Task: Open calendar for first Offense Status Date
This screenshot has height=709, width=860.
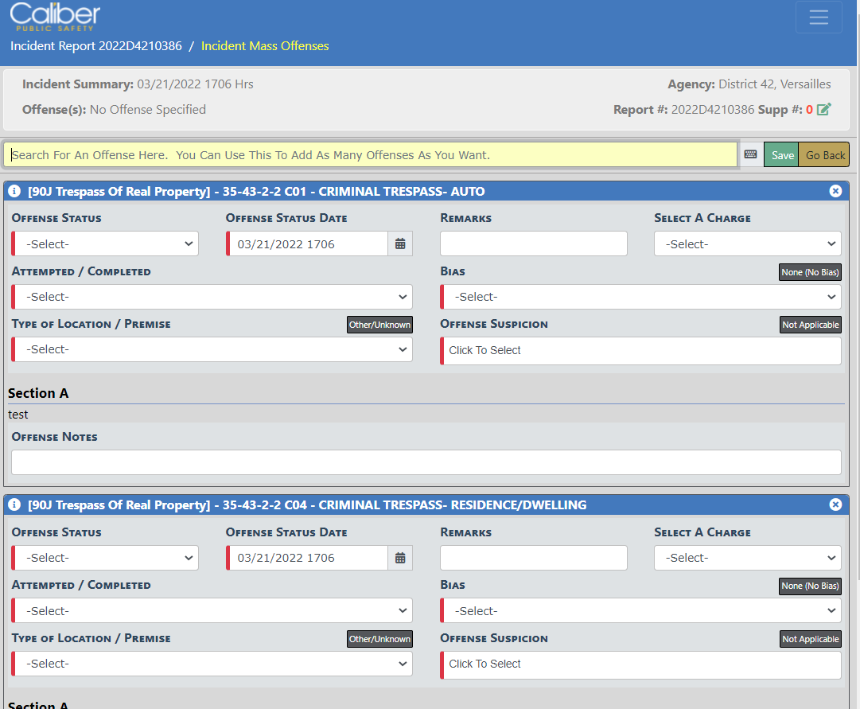Action: click(400, 244)
